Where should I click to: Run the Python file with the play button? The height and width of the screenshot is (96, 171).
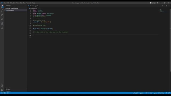(163, 6)
